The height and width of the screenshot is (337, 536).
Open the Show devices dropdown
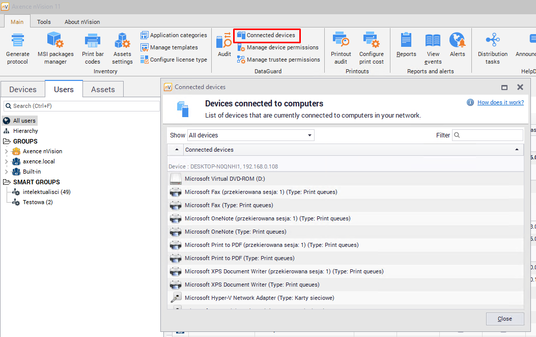[250, 135]
